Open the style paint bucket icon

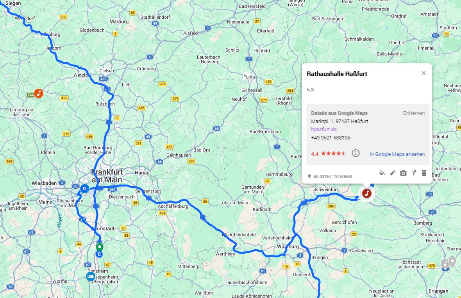[382, 173]
